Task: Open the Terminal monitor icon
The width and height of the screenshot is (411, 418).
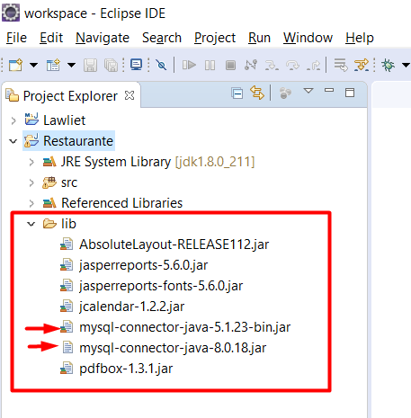Action: pyautogui.click(x=137, y=65)
